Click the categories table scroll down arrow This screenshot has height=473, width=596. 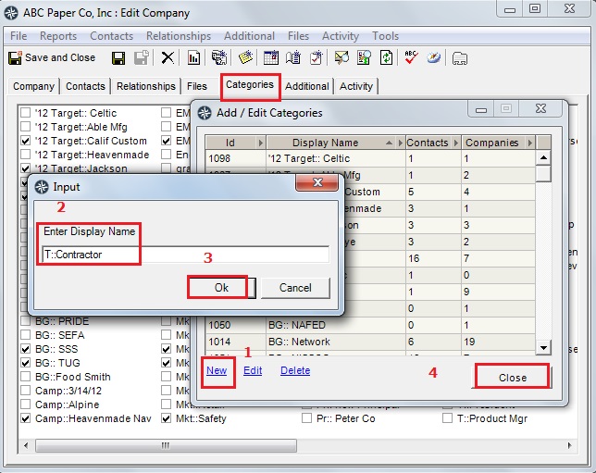[543, 347]
